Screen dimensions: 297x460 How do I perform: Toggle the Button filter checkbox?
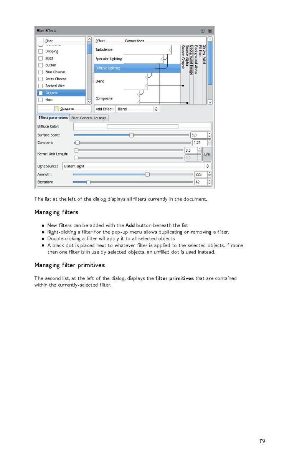pos(41,65)
